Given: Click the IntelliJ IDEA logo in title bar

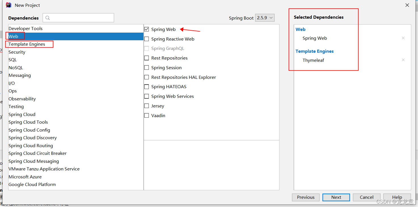Looking at the screenshot, I should [x=9, y=5].
